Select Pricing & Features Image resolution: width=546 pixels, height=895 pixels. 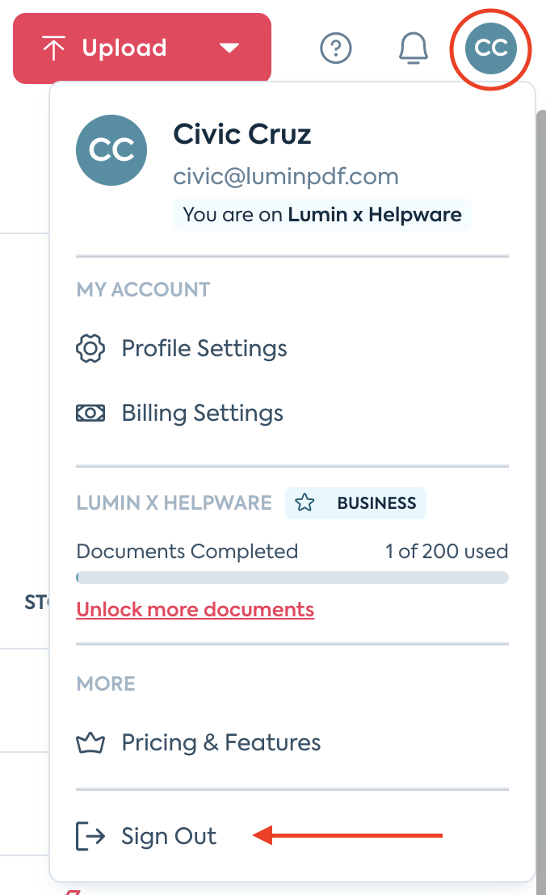click(220, 742)
